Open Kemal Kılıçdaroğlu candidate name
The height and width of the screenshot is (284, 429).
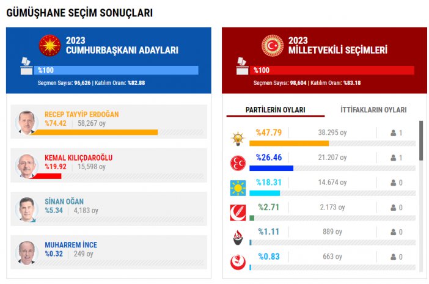[x=79, y=158]
